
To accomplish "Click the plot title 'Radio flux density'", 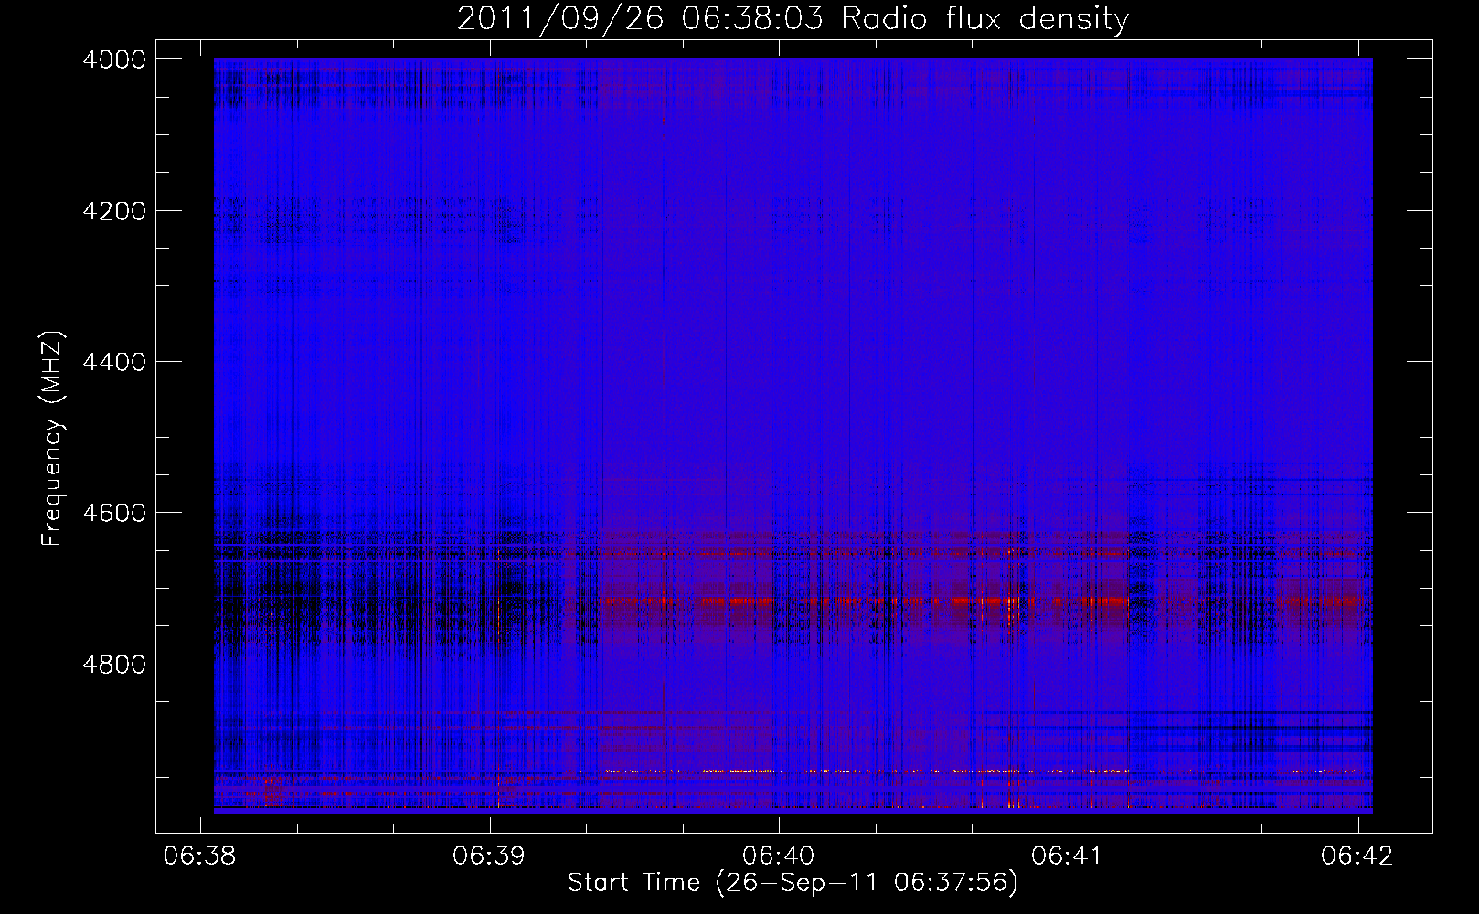I will tap(985, 18).
